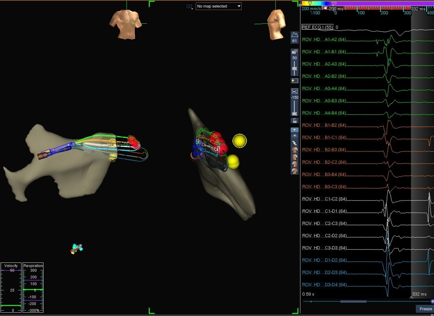Select the REF ECG I (55) channel label
The height and width of the screenshot is (316, 434).
[318, 27]
